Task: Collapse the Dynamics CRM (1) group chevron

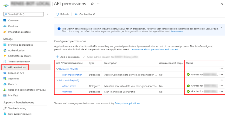Action: click(58, 69)
